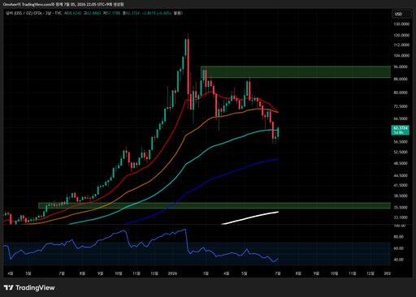Click the 3월 label on the time axis

206,273
